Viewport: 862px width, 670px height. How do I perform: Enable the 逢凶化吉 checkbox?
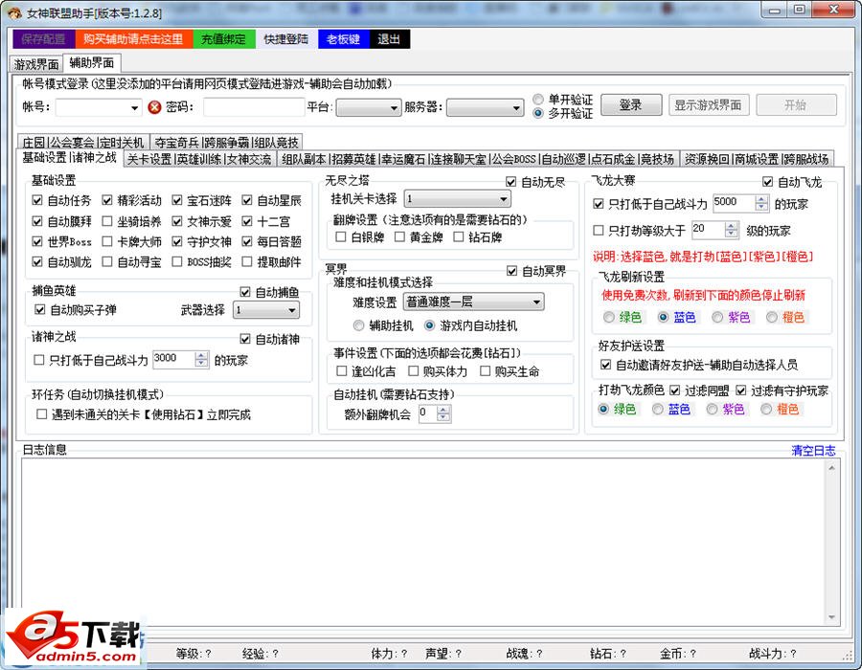pos(342,371)
